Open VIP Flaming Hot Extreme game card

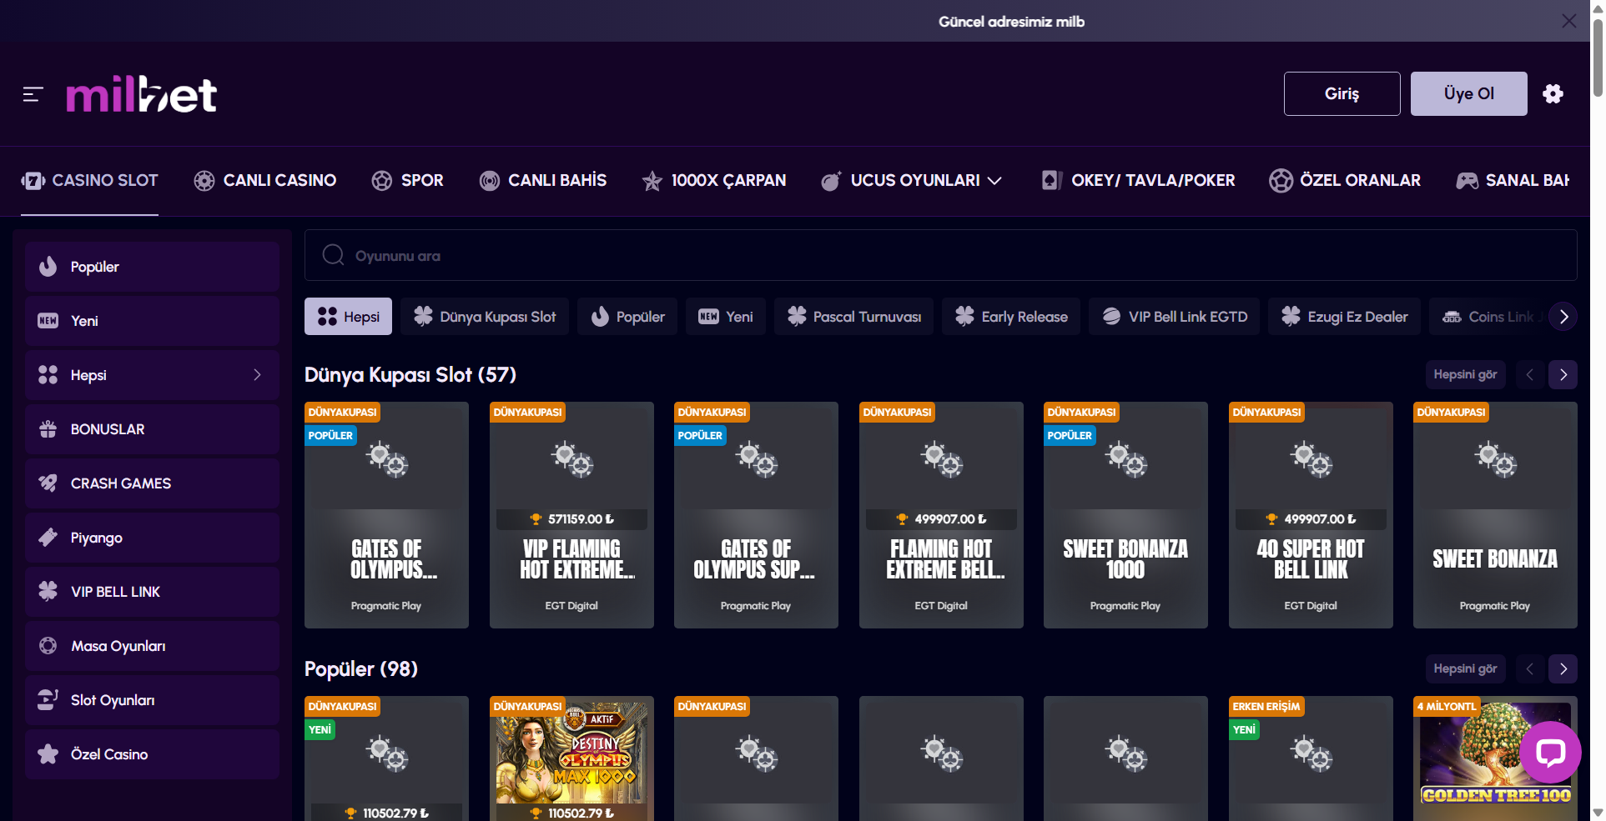coord(571,515)
